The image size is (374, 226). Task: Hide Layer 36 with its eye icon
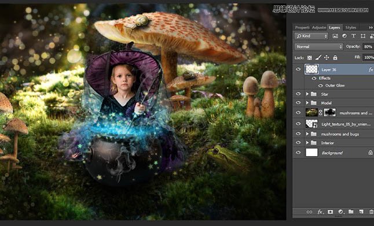pos(298,69)
